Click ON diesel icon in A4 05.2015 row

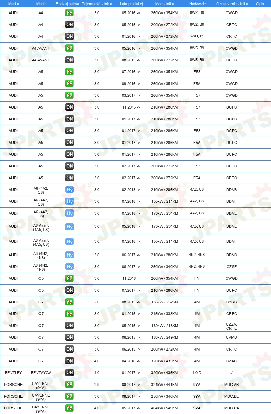click(x=70, y=25)
